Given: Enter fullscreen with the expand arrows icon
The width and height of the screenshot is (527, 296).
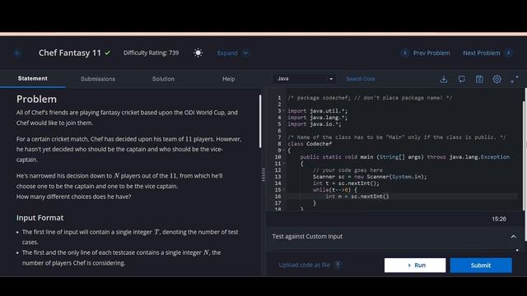Looking at the screenshot, I should click(x=515, y=79).
